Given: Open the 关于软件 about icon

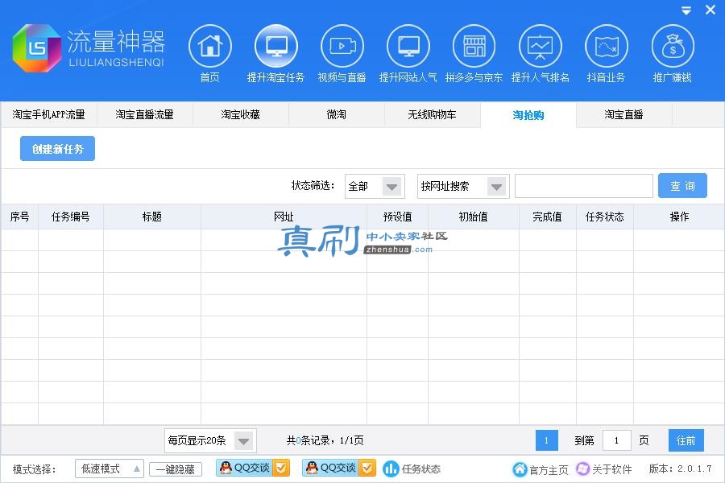Looking at the screenshot, I should 582,469.
